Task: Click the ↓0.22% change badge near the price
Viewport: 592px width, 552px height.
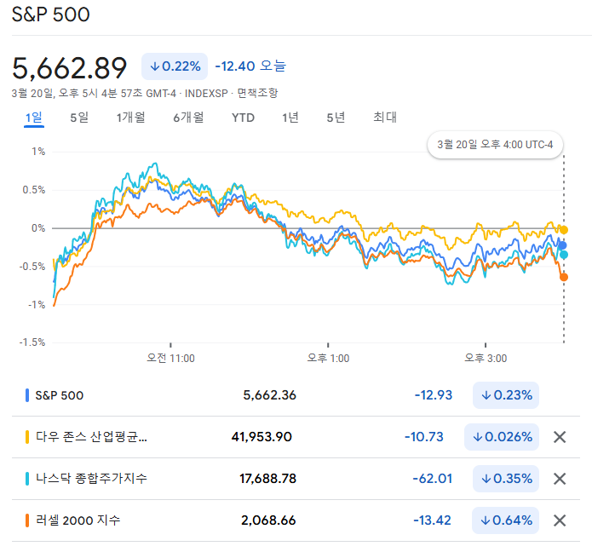Action: (x=175, y=66)
